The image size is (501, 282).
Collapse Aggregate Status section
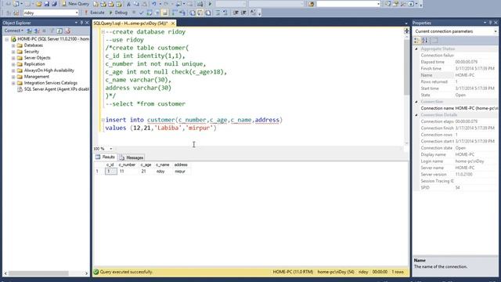[416, 49]
